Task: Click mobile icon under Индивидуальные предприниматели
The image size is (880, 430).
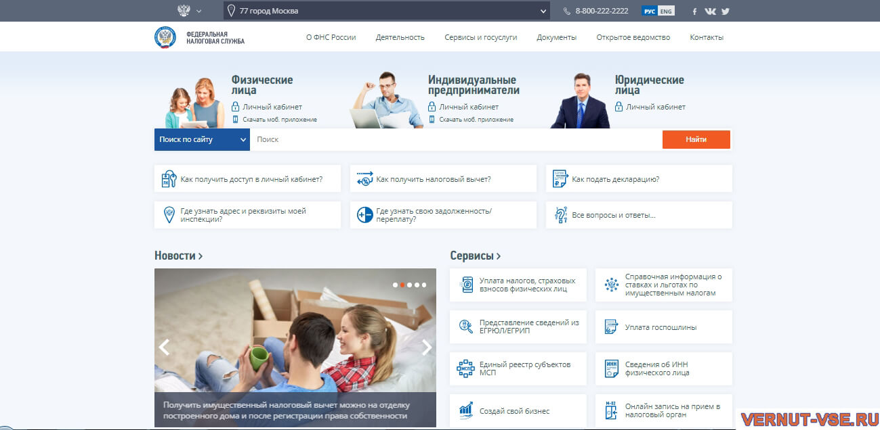Action: point(432,120)
